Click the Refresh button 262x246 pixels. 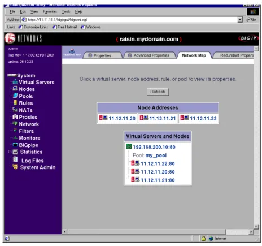(x=158, y=92)
